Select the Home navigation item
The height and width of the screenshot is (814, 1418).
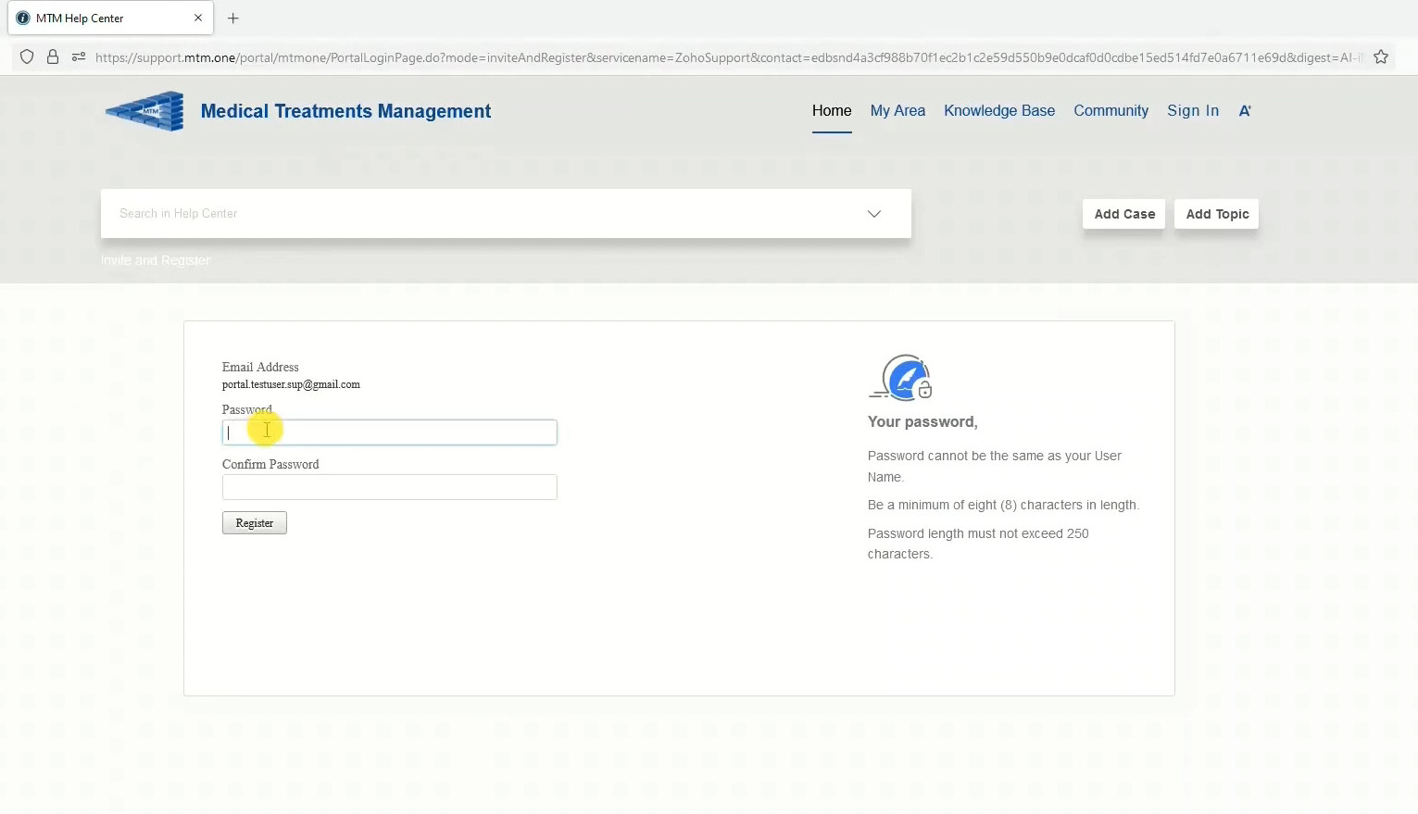pos(831,110)
